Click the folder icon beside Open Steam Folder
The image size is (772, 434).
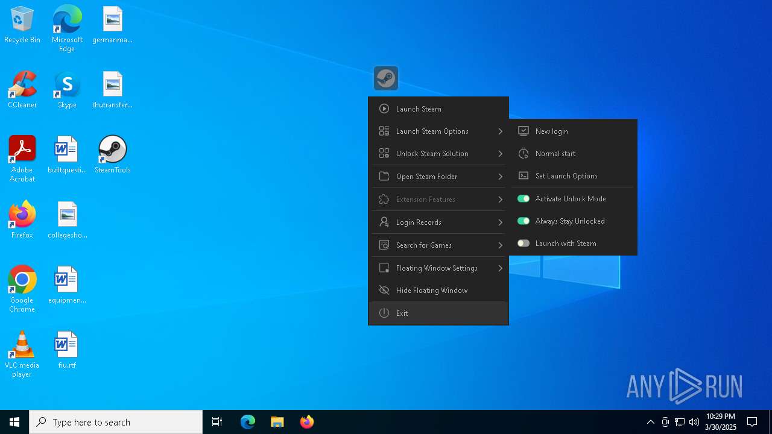click(x=384, y=177)
